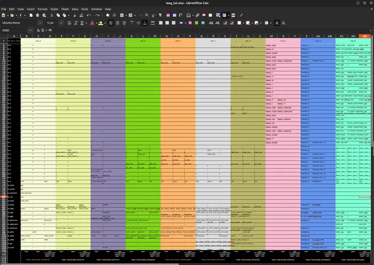This screenshot has height=265, width=374.
Task: Open the Freeze Rows dropdown arrow
Action: tap(229, 15)
